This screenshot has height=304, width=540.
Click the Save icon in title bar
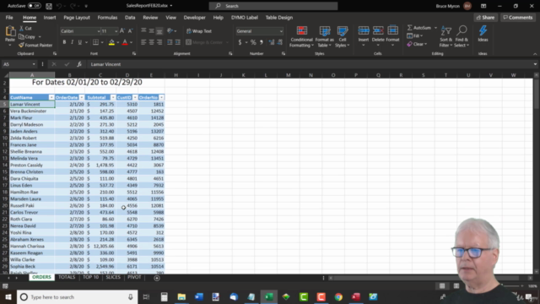(x=49, y=6)
